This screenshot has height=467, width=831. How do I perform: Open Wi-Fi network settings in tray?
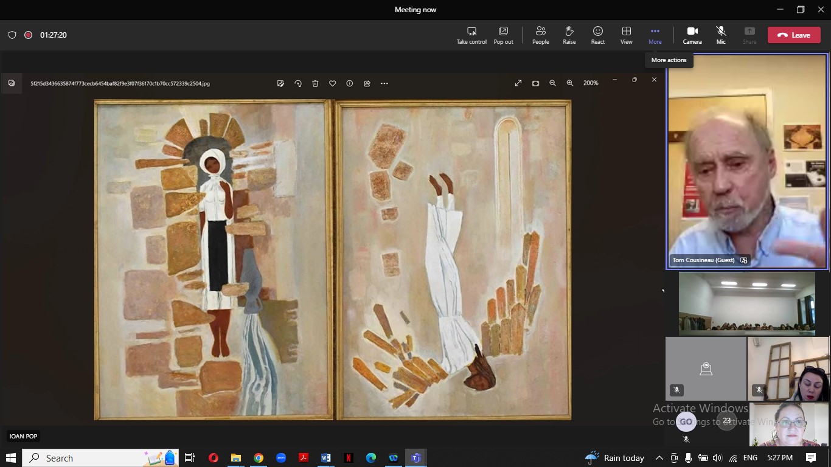point(732,458)
